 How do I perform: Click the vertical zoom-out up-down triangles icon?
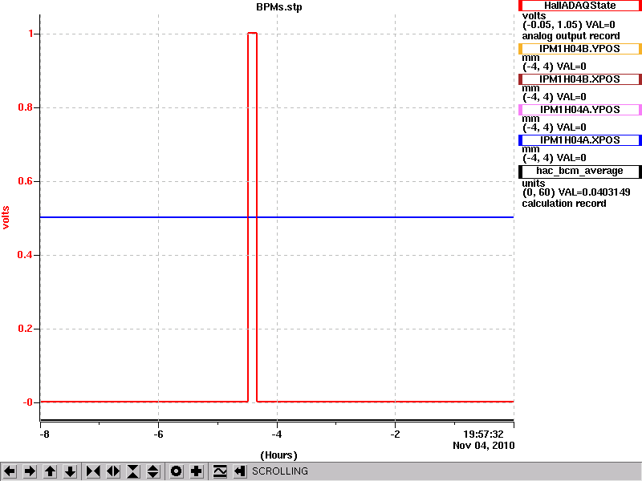tap(153, 471)
